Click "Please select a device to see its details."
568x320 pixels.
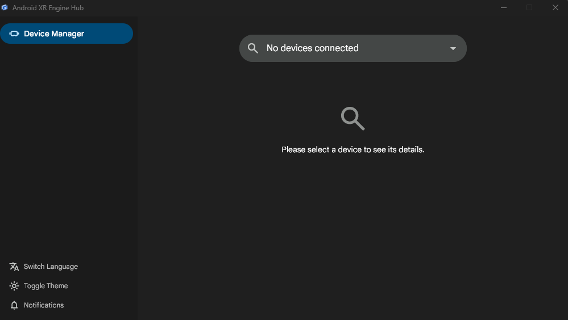(x=353, y=149)
